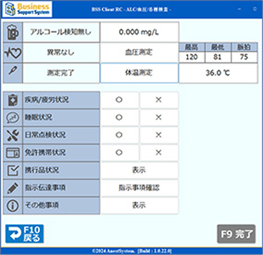Select × for 日常点検状況
Screen dimensions: 263x255
159,135
